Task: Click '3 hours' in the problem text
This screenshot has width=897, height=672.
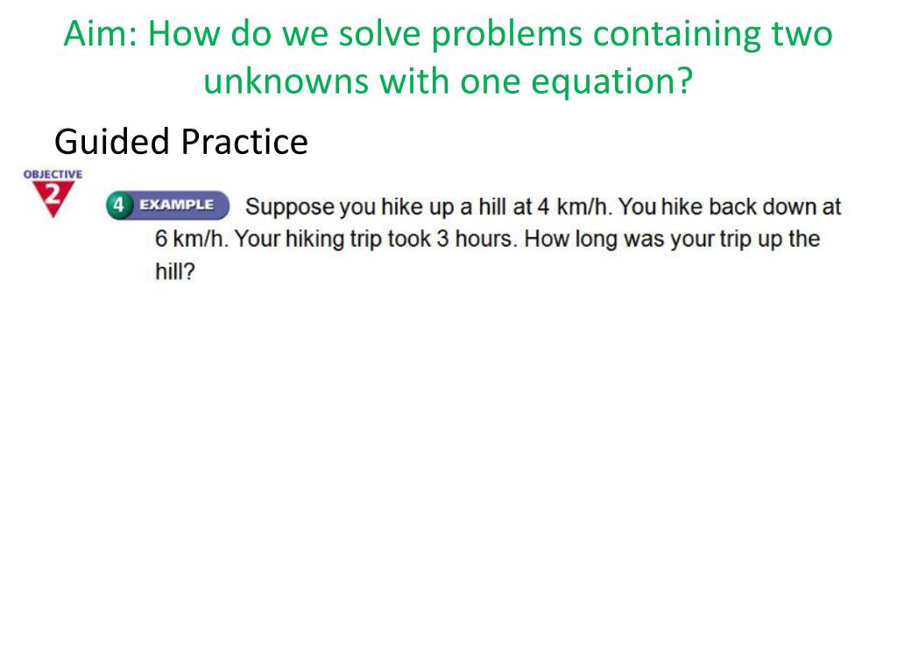Action: tap(477, 239)
